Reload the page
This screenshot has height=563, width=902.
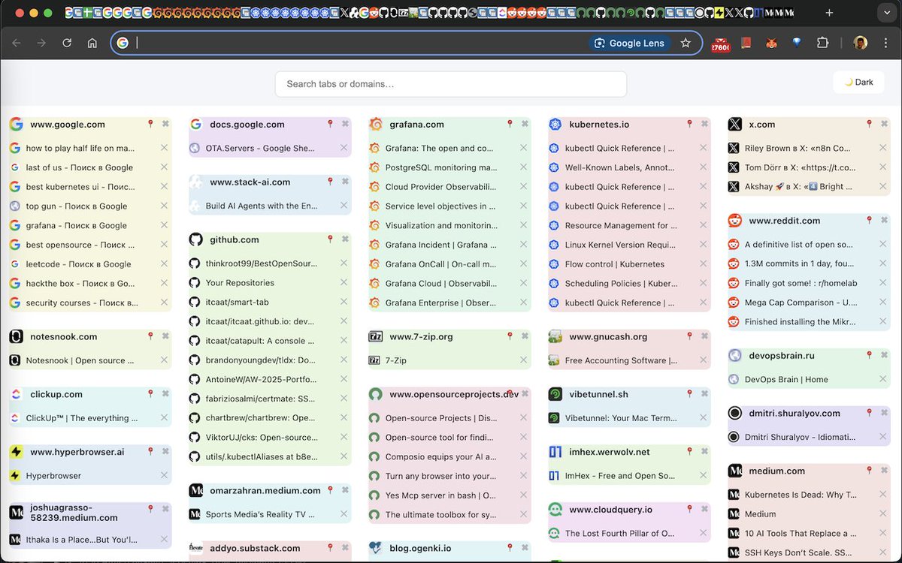pos(67,43)
